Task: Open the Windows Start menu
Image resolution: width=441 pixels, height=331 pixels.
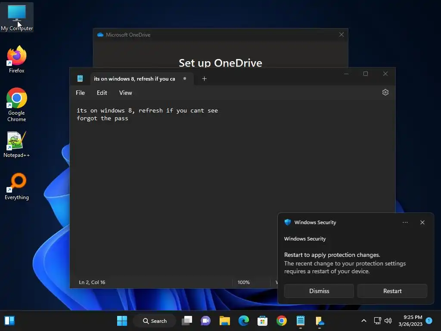Action: [122, 321]
